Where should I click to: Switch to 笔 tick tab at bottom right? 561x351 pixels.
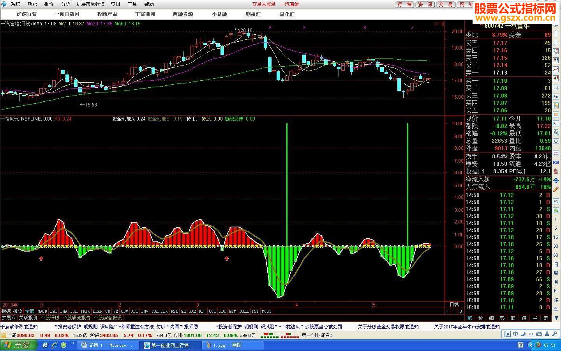[x=470, y=318]
